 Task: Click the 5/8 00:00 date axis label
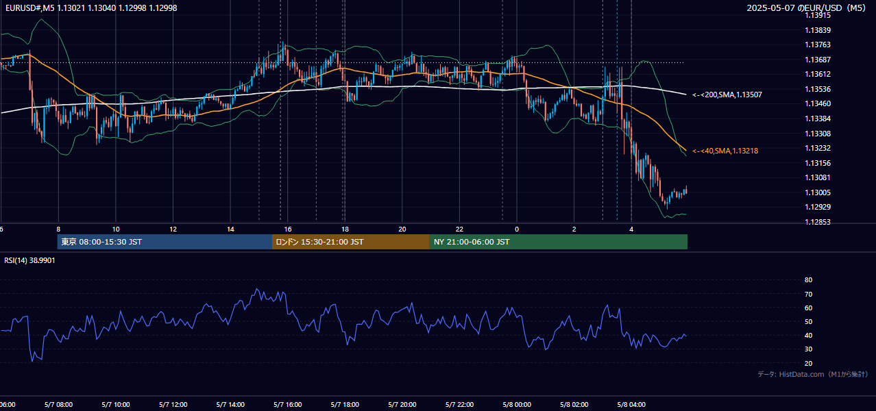tap(517, 405)
